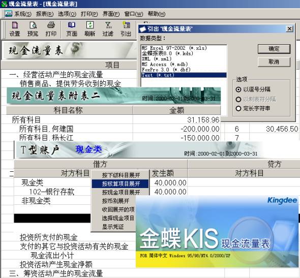The width and height of the screenshot is (300, 278).
Task: Open the 页面 page setup icon
Action: click(x=72, y=29)
